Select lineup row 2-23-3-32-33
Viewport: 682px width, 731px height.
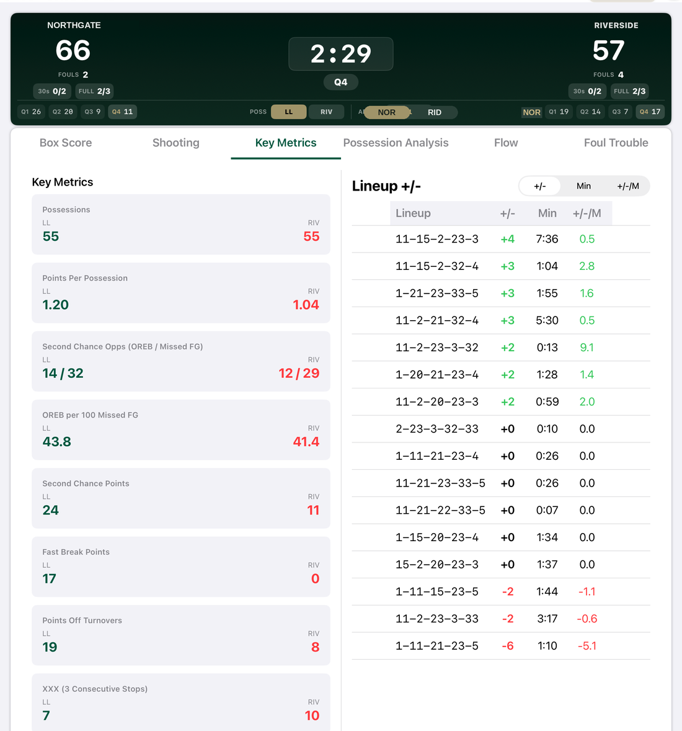pyautogui.click(x=501, y=429)
